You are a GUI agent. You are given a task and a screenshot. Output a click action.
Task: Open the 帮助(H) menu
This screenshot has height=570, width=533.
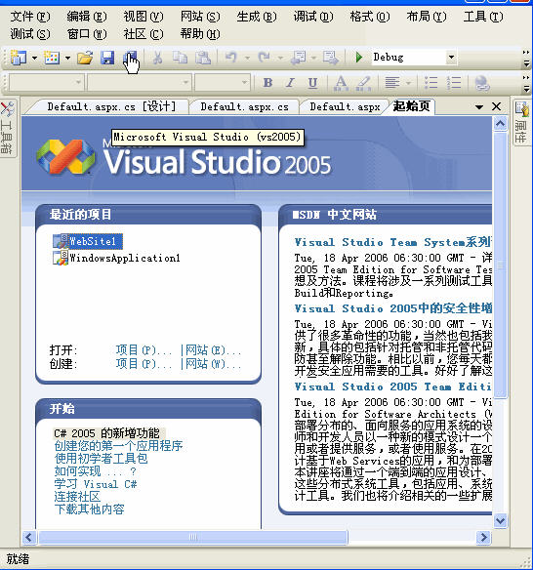pyautogui.click(x=200, y=34)
